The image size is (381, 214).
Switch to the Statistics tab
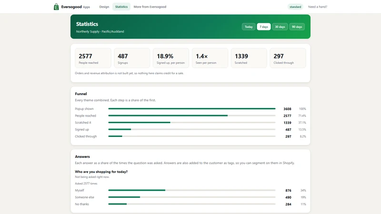[121, 7]
